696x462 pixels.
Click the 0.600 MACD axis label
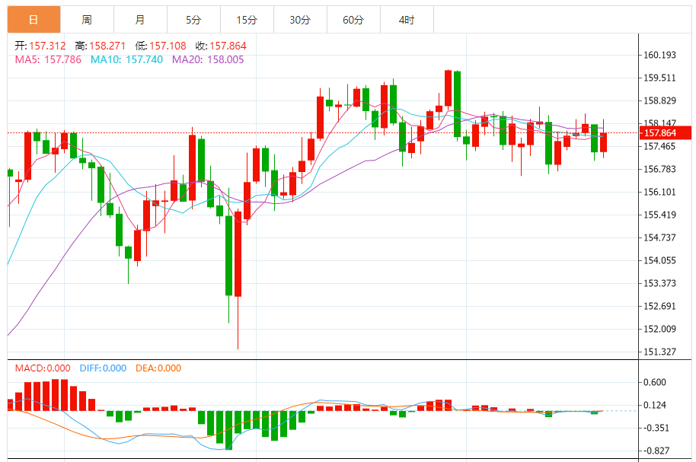pos(655,382)
